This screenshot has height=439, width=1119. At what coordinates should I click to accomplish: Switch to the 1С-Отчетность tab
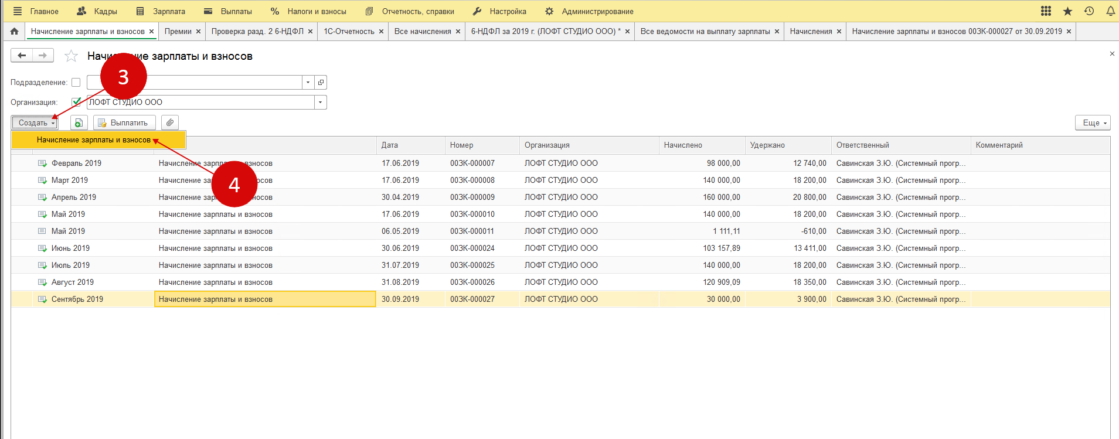tap(349, 32)
